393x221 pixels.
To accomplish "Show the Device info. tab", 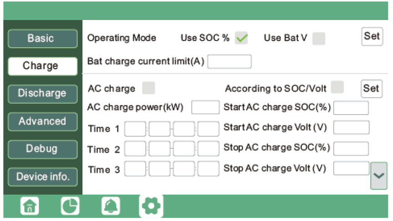I will click(42, 176).
